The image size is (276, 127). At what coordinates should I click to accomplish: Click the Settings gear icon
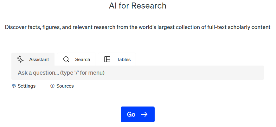(14, 86)
